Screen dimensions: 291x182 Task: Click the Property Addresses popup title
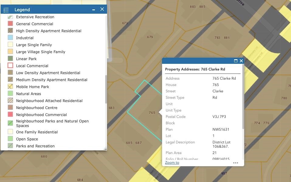point(195,69)
